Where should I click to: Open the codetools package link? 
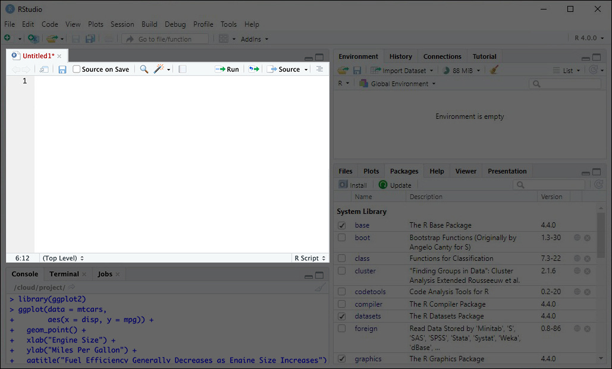coord(370,291)
